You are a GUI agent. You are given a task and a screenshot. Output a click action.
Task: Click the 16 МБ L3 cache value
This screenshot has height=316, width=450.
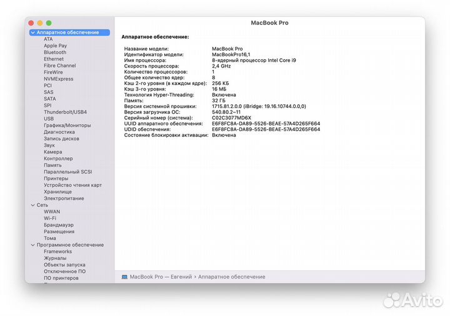click(x=219, y=89)
